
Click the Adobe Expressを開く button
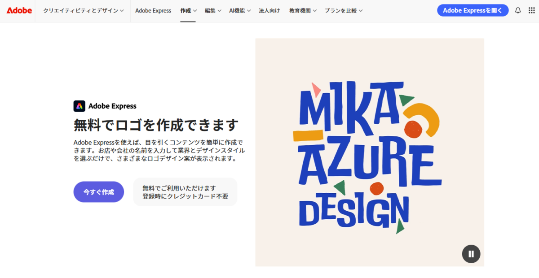tap(473, 10)
